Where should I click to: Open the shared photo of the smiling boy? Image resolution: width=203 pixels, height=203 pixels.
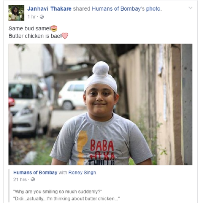100,104
